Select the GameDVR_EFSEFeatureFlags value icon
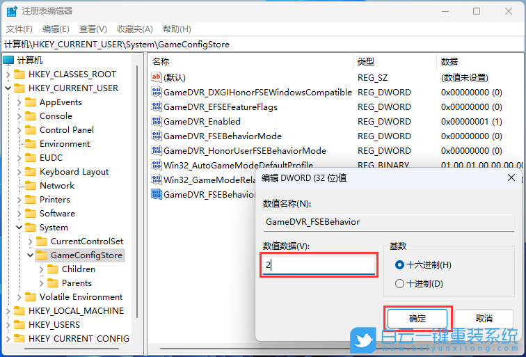 tap(157, 106)
